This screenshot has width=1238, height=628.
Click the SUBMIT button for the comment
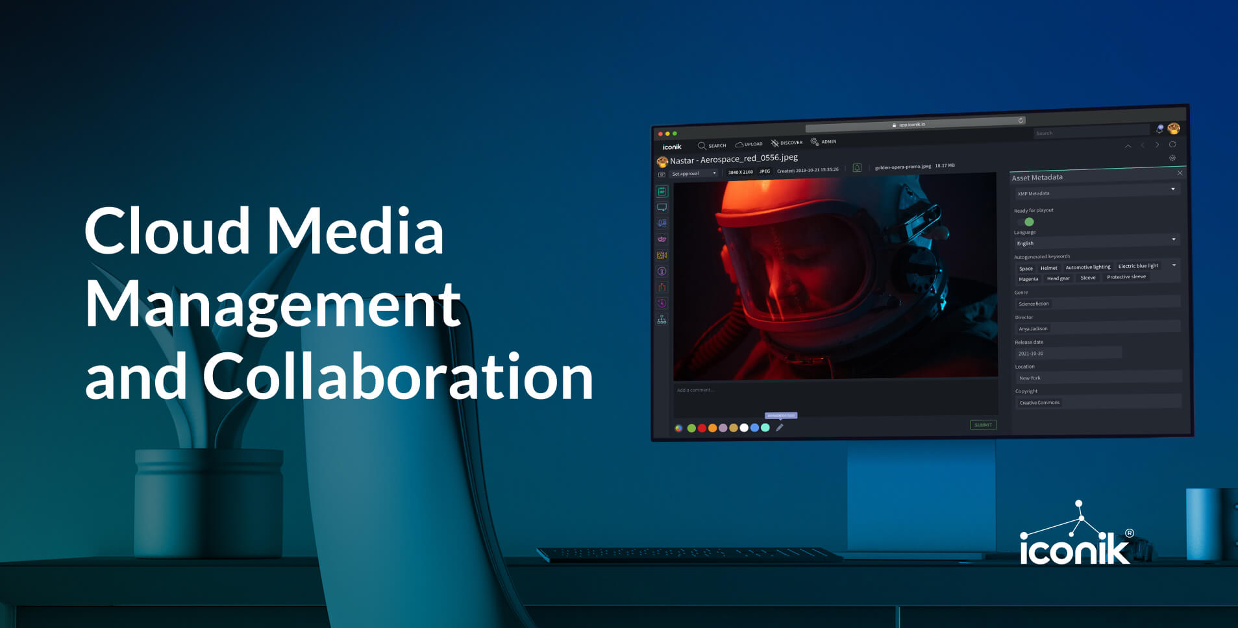point(984,424)
